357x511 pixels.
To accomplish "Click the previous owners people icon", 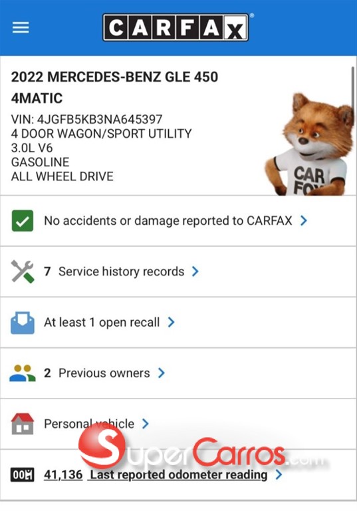I will tap(23, 373).
